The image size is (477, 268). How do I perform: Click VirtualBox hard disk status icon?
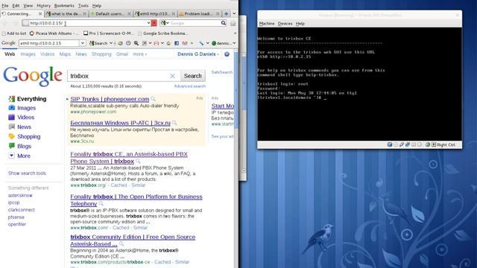[x=389, y=144]
